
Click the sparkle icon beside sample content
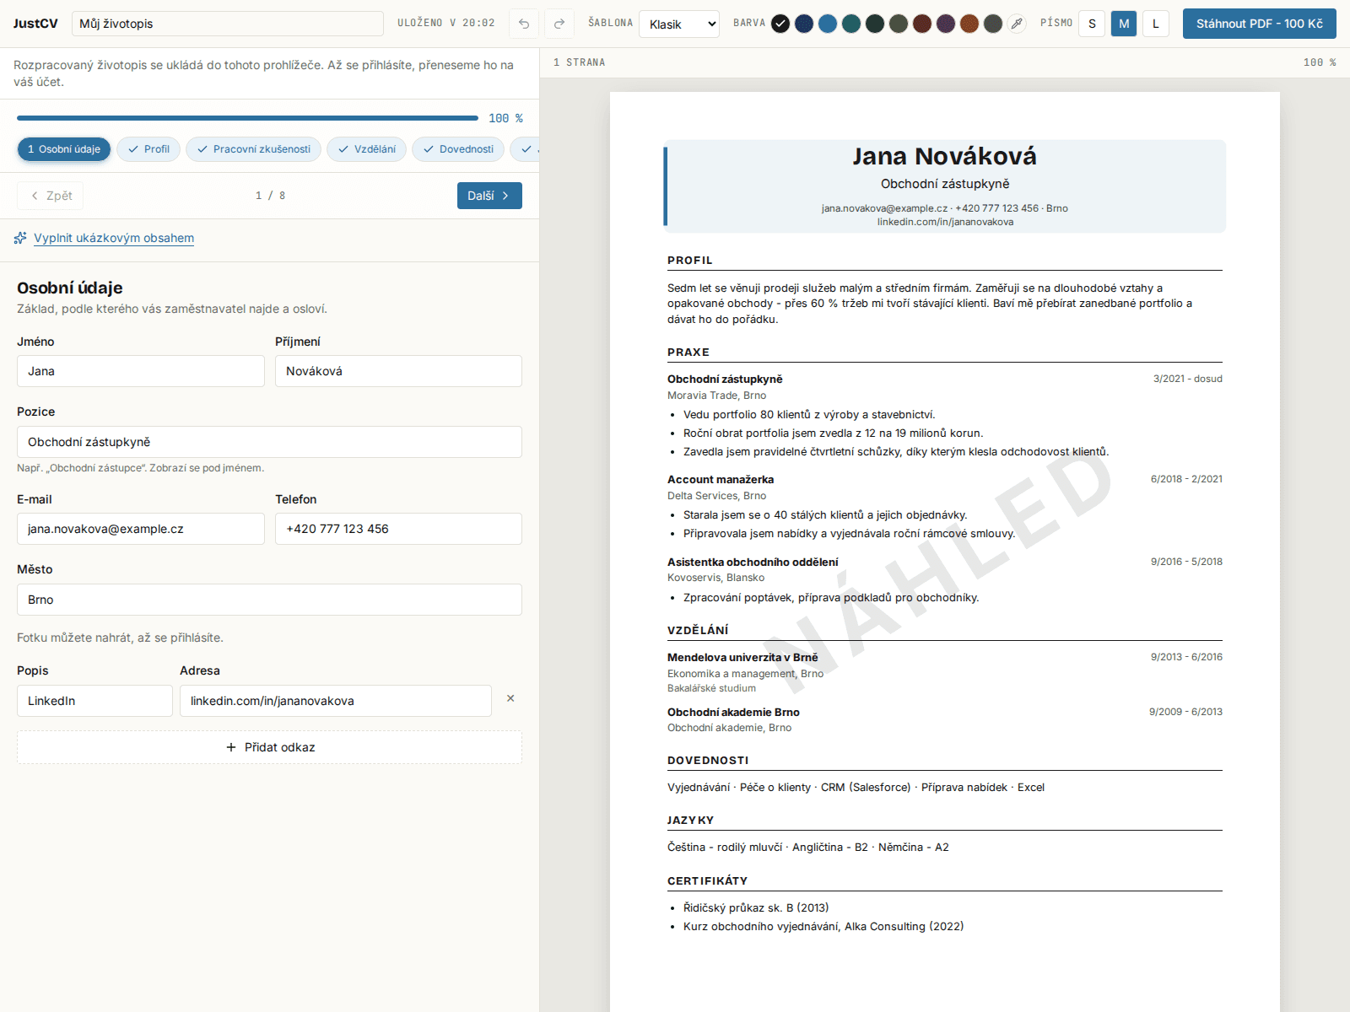[x=20, y=238]
